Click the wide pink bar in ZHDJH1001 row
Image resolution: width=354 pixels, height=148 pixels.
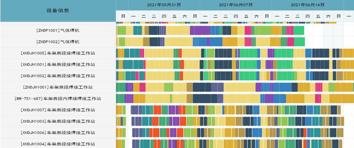[x=143, y=87]
